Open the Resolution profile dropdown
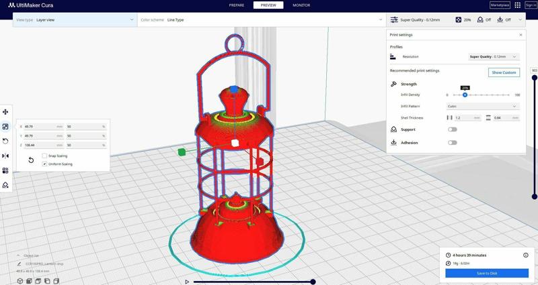The image size is (538, 285). (494, 56)
